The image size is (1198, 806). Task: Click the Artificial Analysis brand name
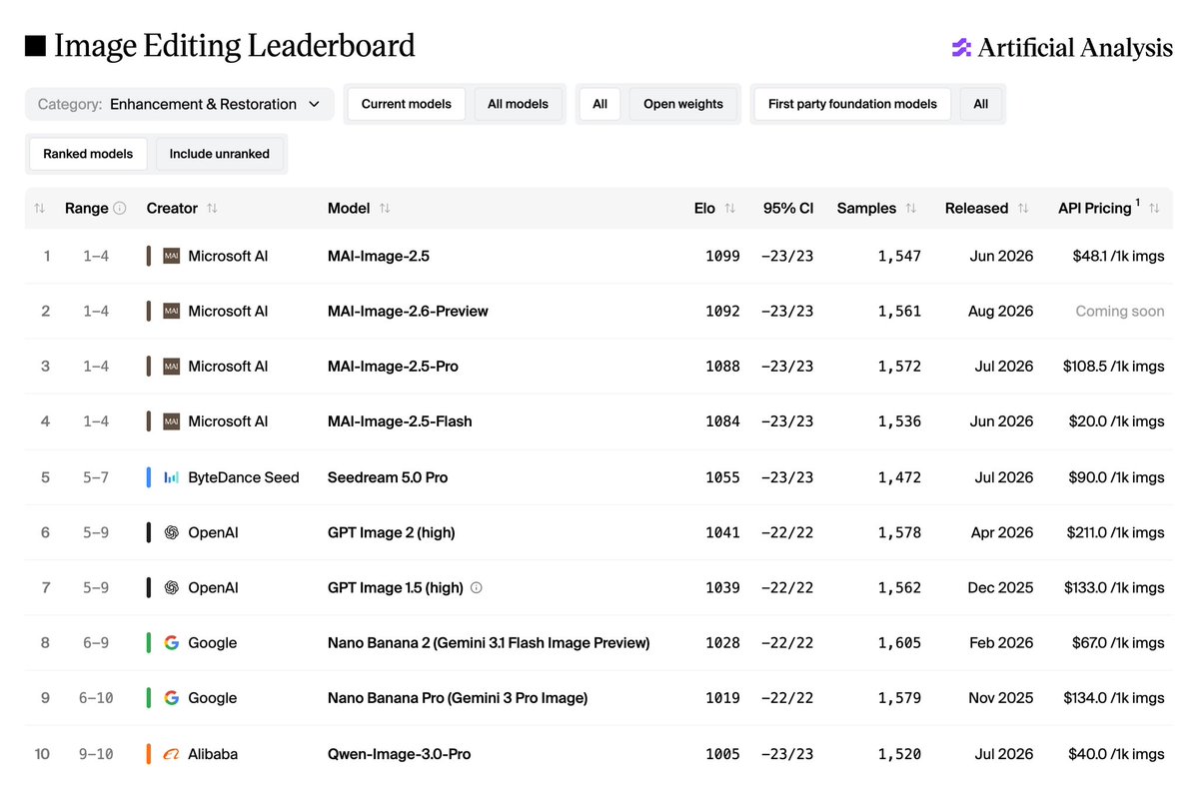1075,47
